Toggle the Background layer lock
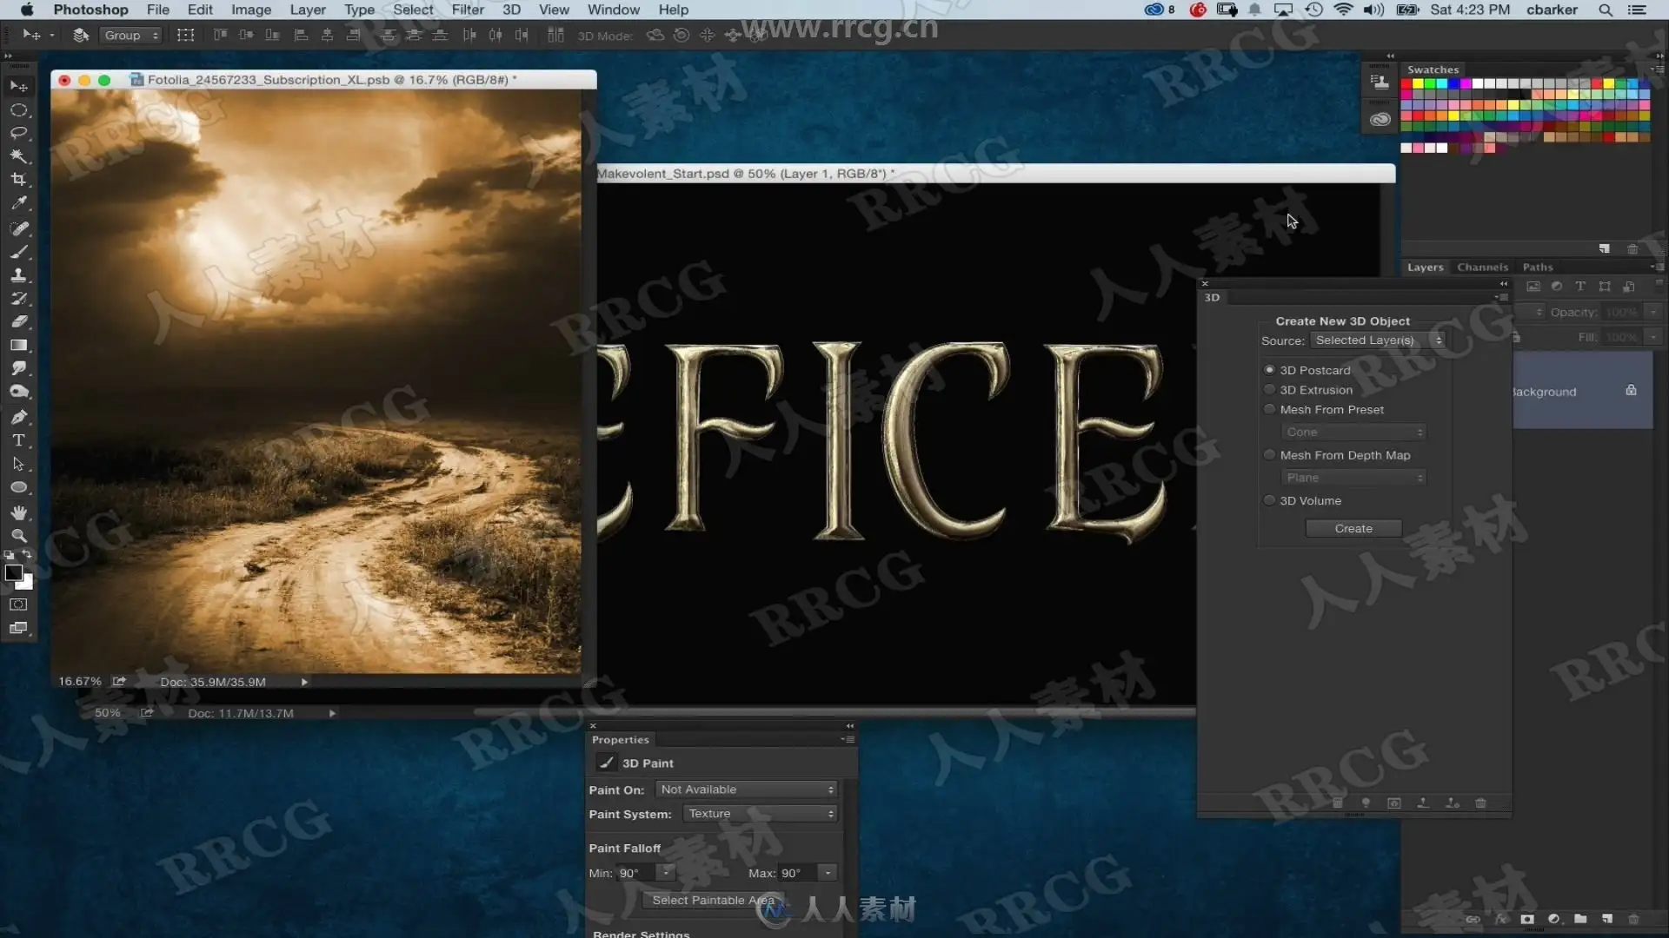The image size is (1669, 938). click(x=1631, y=391)
